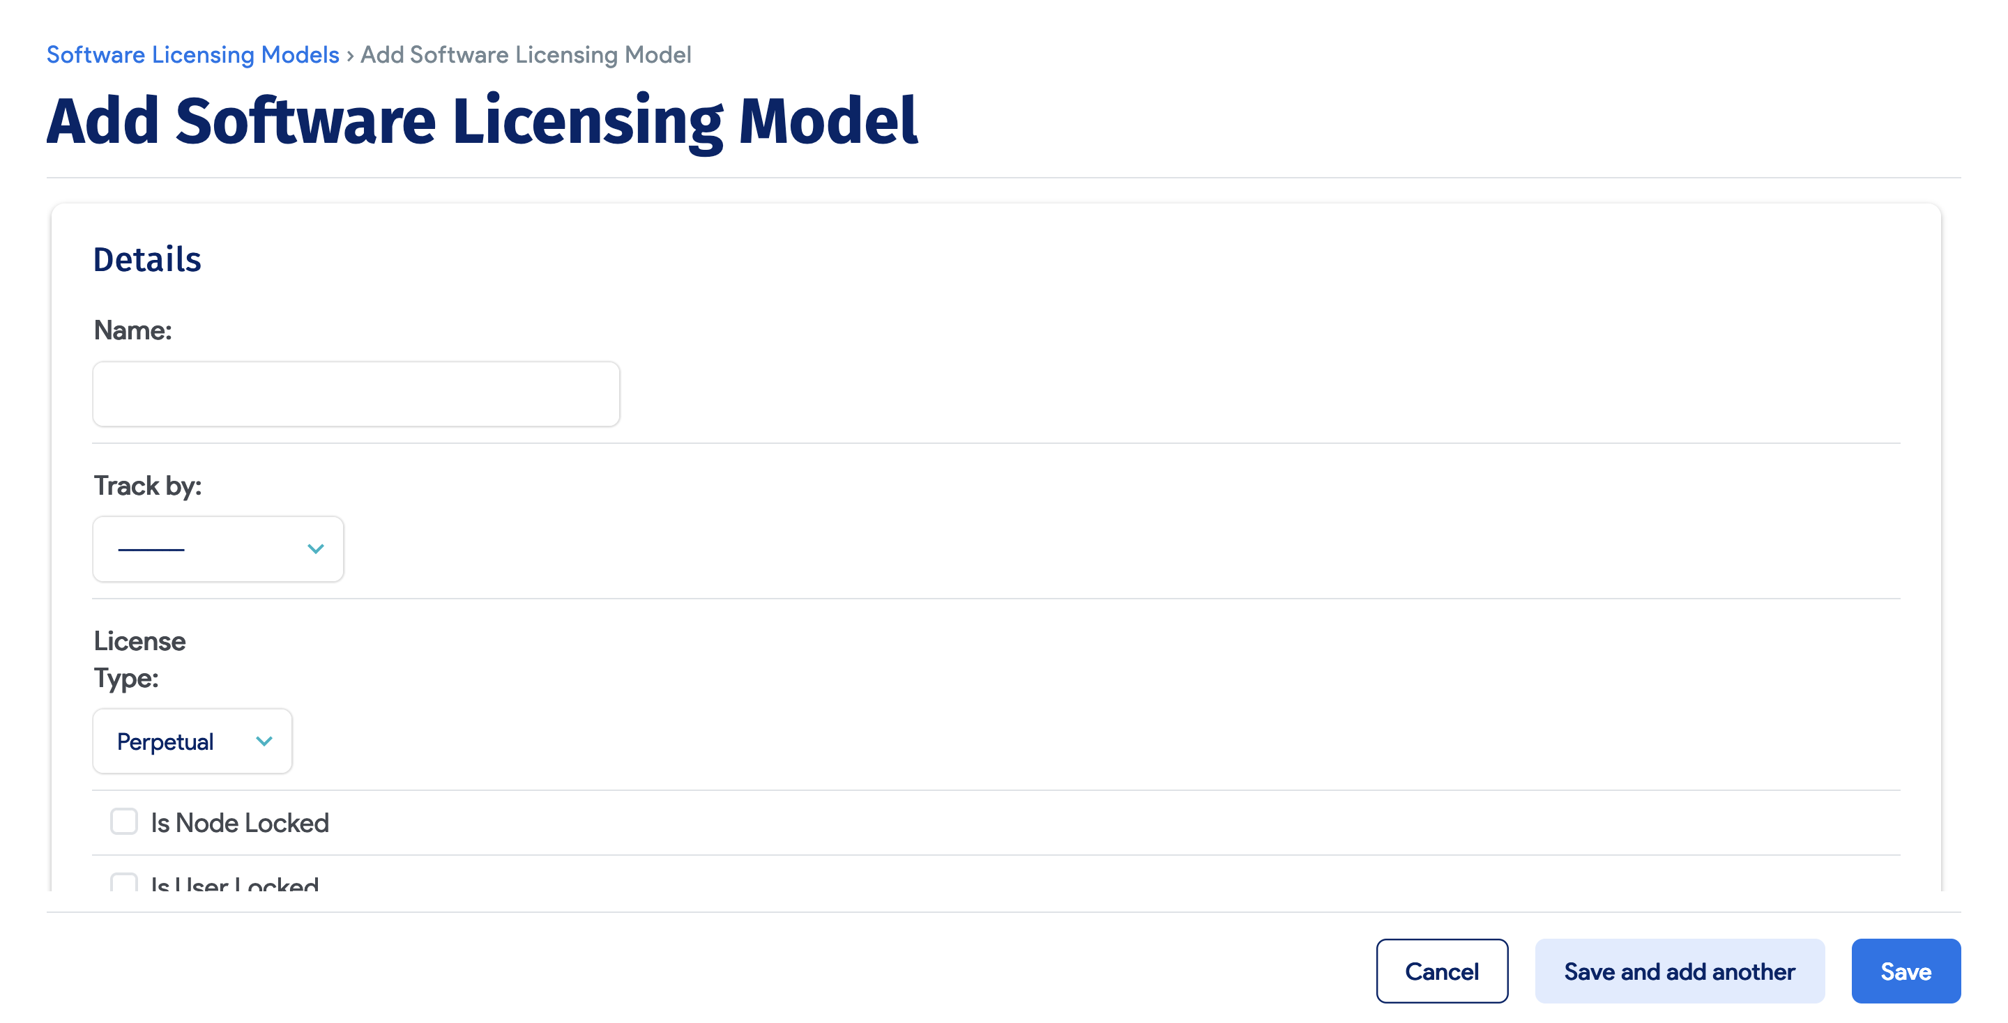Expand the Track by selector
2008x1023 pixels.
click(x=218, y=548)
